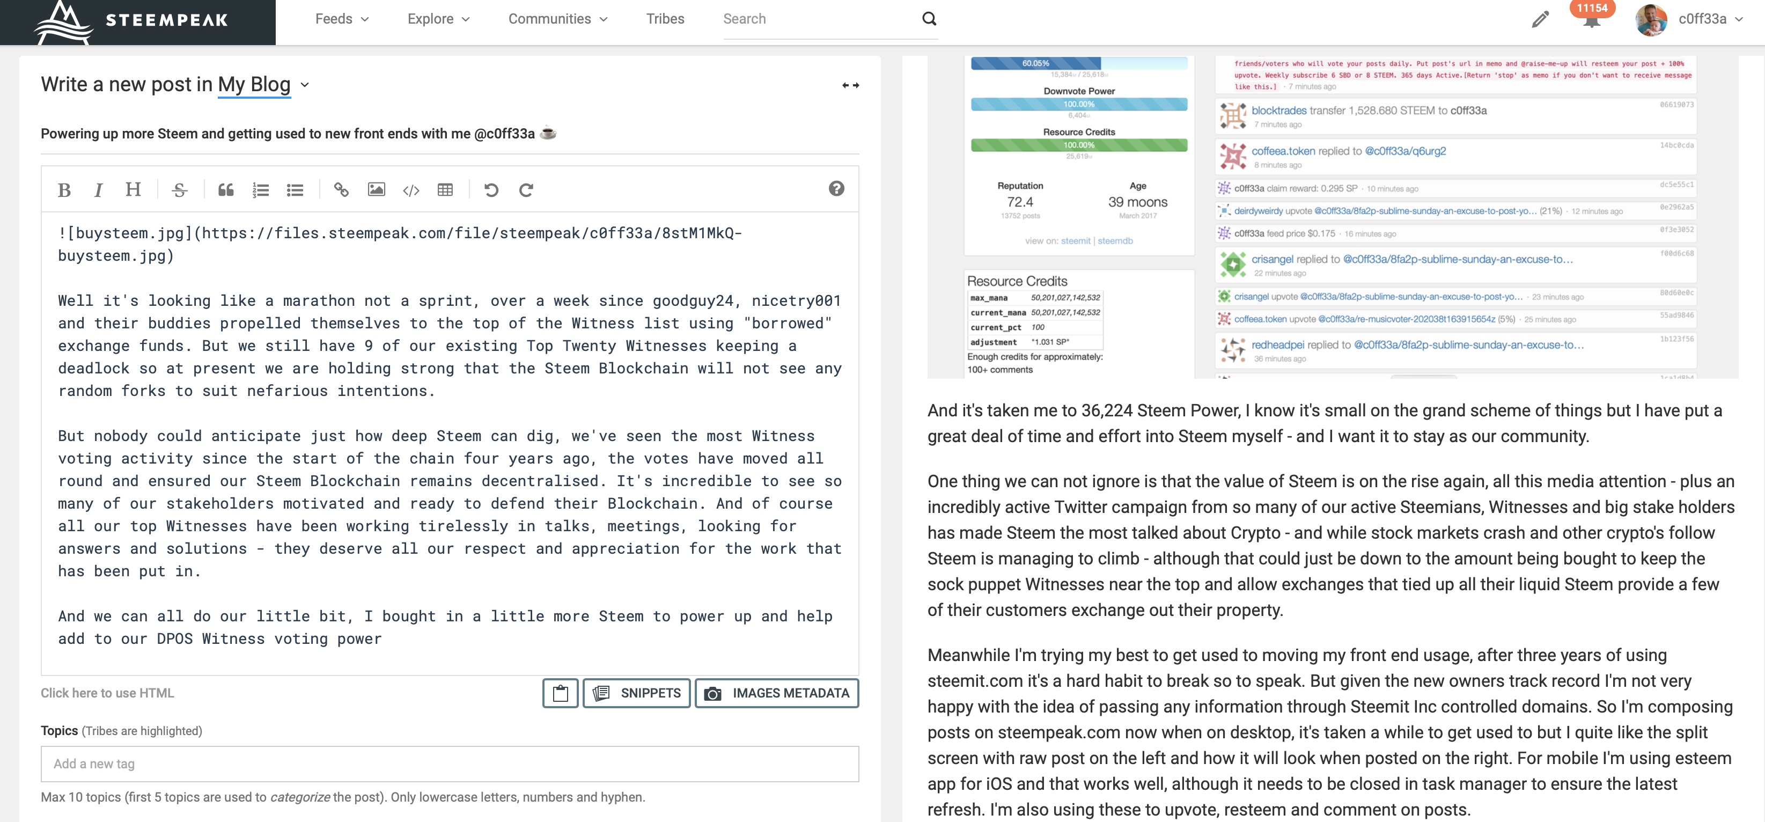Insert a table
1765x822 pixels.
tap(445, 190)
